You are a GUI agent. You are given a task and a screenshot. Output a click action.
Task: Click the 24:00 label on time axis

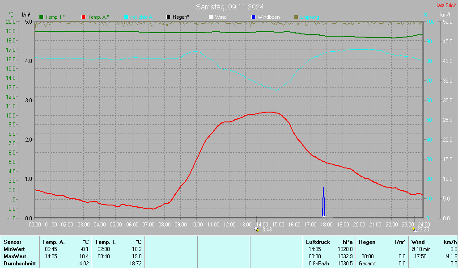pyautogui.click(x=424, y=225)
